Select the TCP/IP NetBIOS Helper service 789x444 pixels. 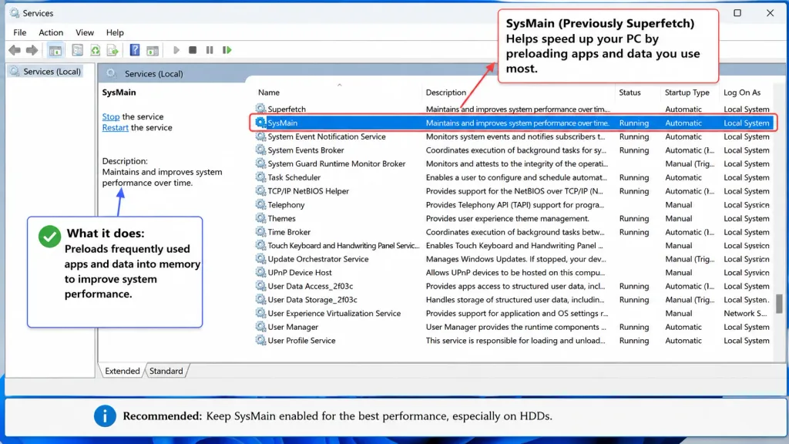pyautogui.click(x=308, y=191)
